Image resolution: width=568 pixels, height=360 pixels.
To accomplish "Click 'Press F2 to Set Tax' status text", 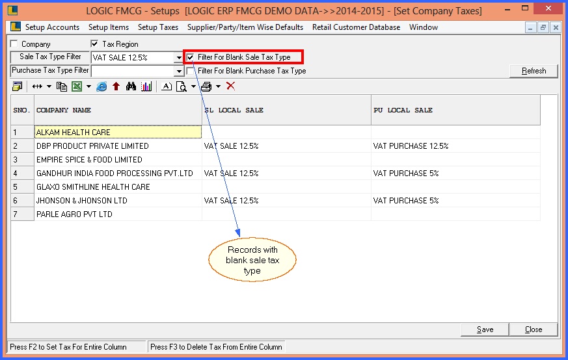I will (68, 347).
